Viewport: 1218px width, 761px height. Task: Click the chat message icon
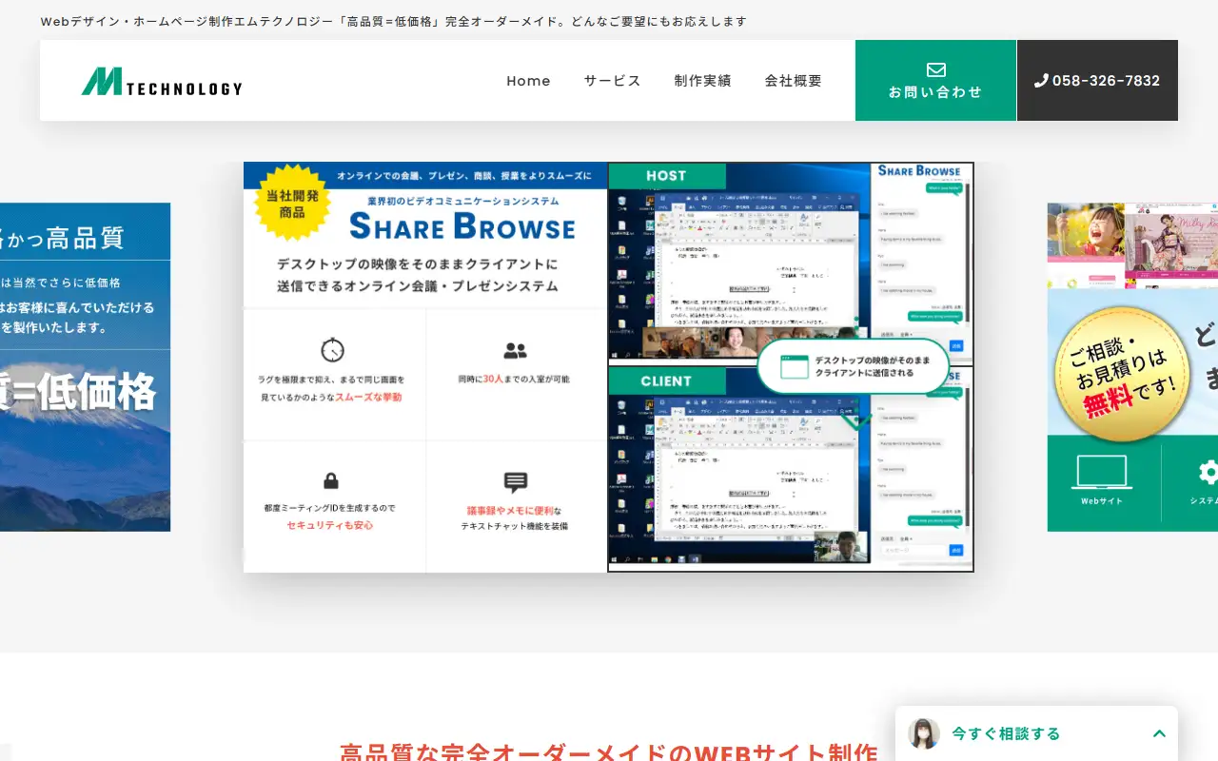[x=515, y=482]
